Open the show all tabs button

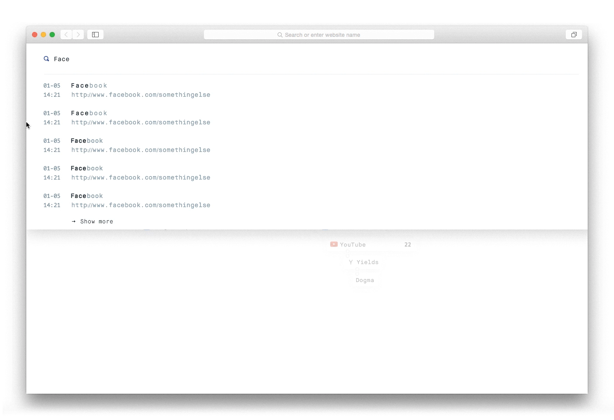(x=574, y=35)
